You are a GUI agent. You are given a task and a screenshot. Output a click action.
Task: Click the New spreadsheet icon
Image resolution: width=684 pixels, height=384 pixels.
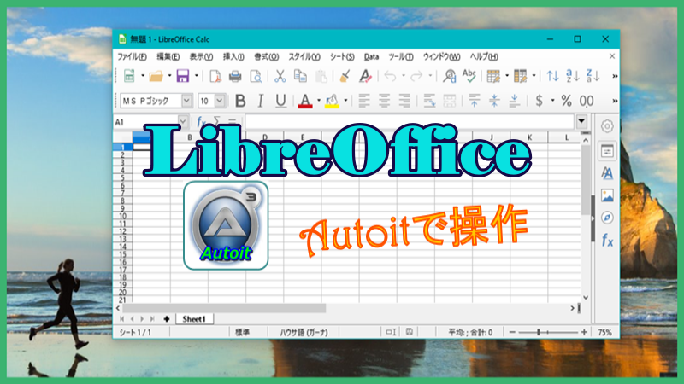click(129, 76)
